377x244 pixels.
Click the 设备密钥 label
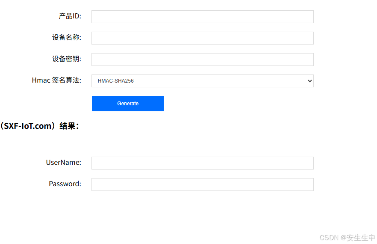tap(67, 59)
